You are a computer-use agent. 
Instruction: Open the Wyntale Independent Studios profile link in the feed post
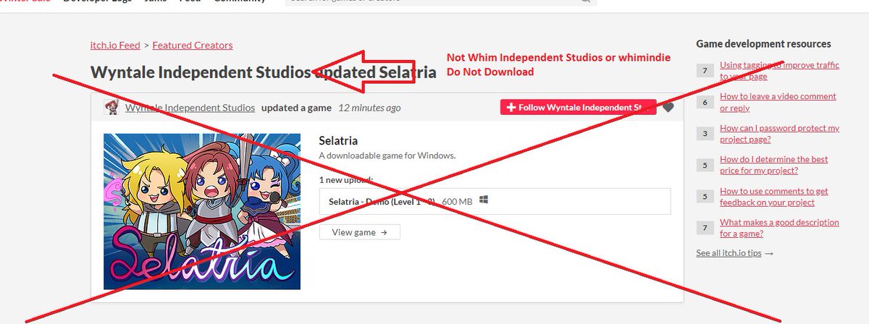tap(190, 108)
